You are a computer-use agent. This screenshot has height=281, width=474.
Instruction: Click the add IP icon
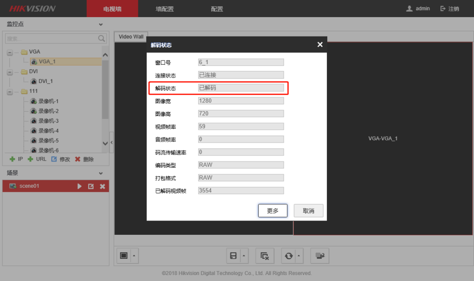coord(12,159)
